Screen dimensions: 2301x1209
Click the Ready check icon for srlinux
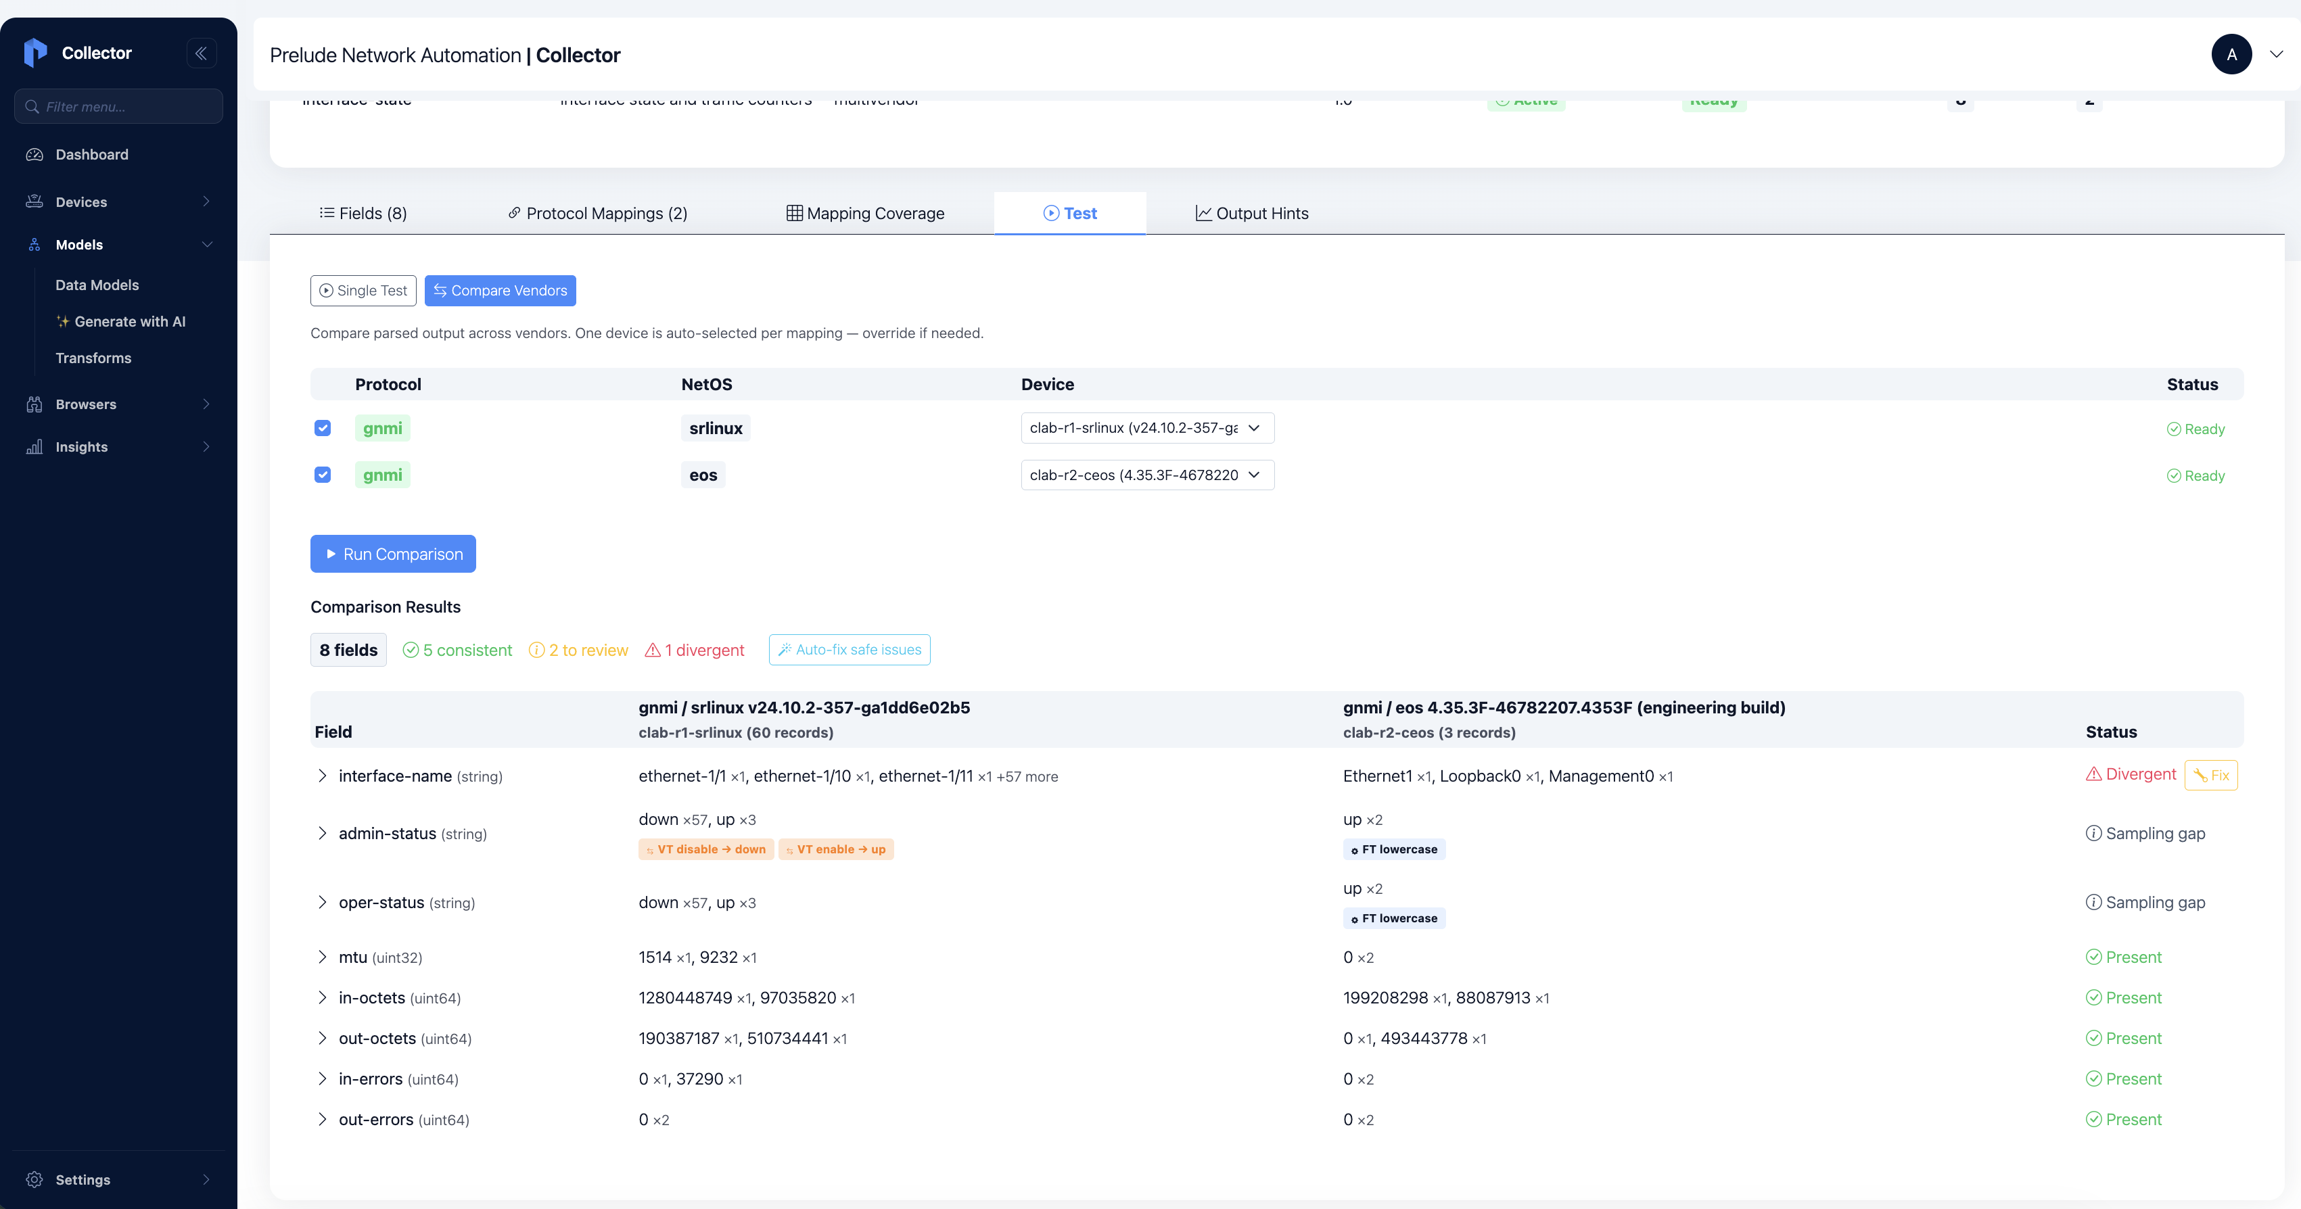[x=2174, y=429]
